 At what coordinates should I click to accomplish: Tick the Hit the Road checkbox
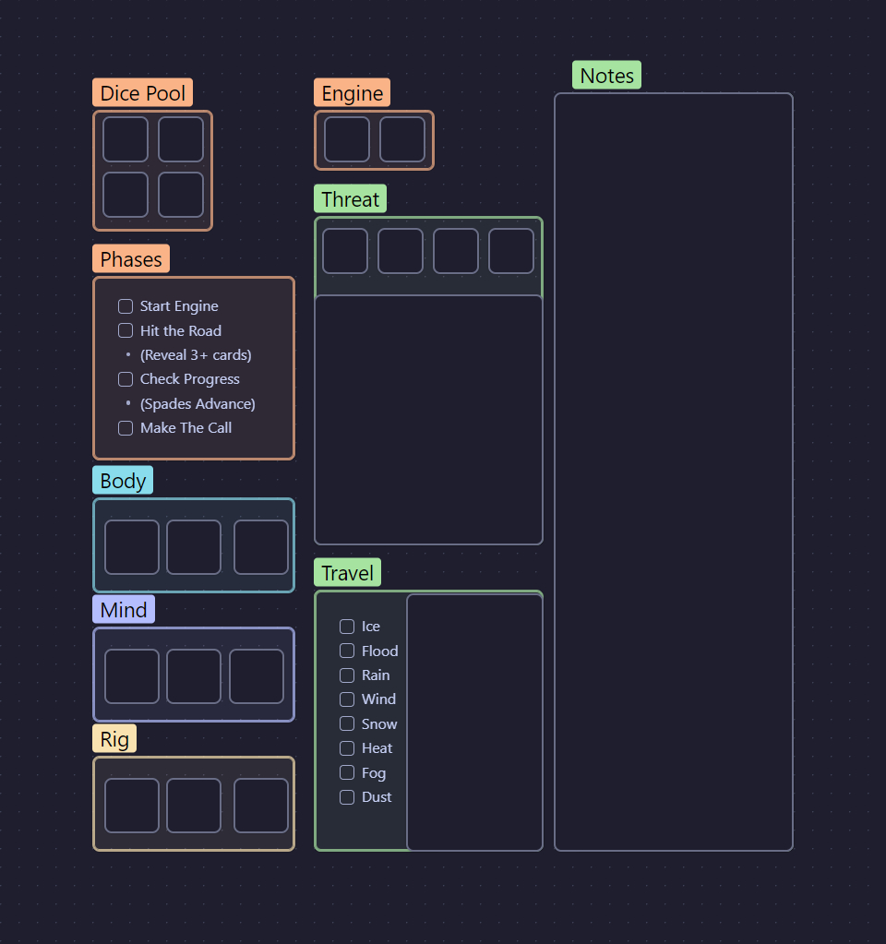click(126, 330)
